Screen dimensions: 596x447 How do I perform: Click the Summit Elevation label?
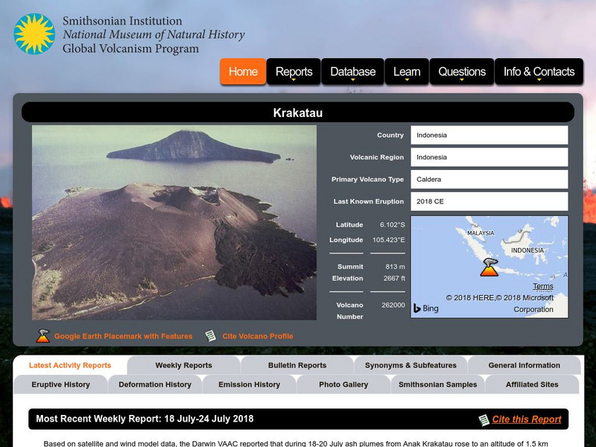click(x=347, y=273)
